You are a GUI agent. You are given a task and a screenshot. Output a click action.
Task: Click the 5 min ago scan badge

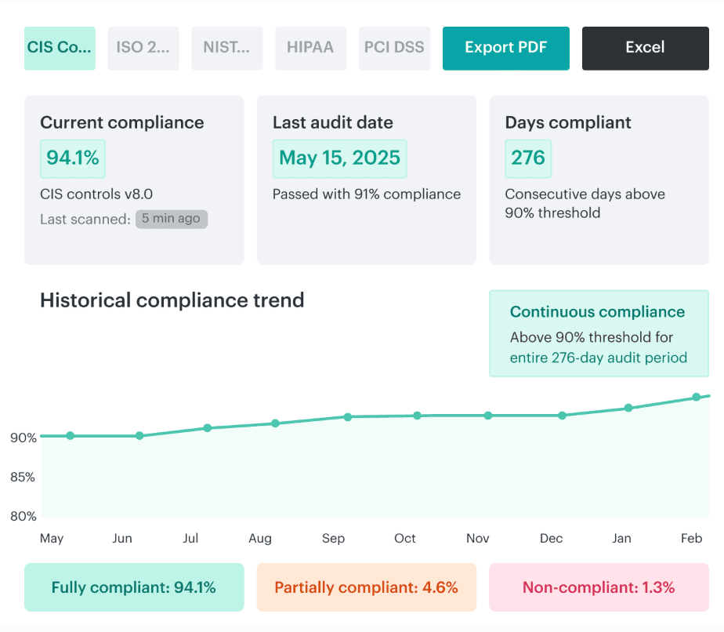point(172,219)
